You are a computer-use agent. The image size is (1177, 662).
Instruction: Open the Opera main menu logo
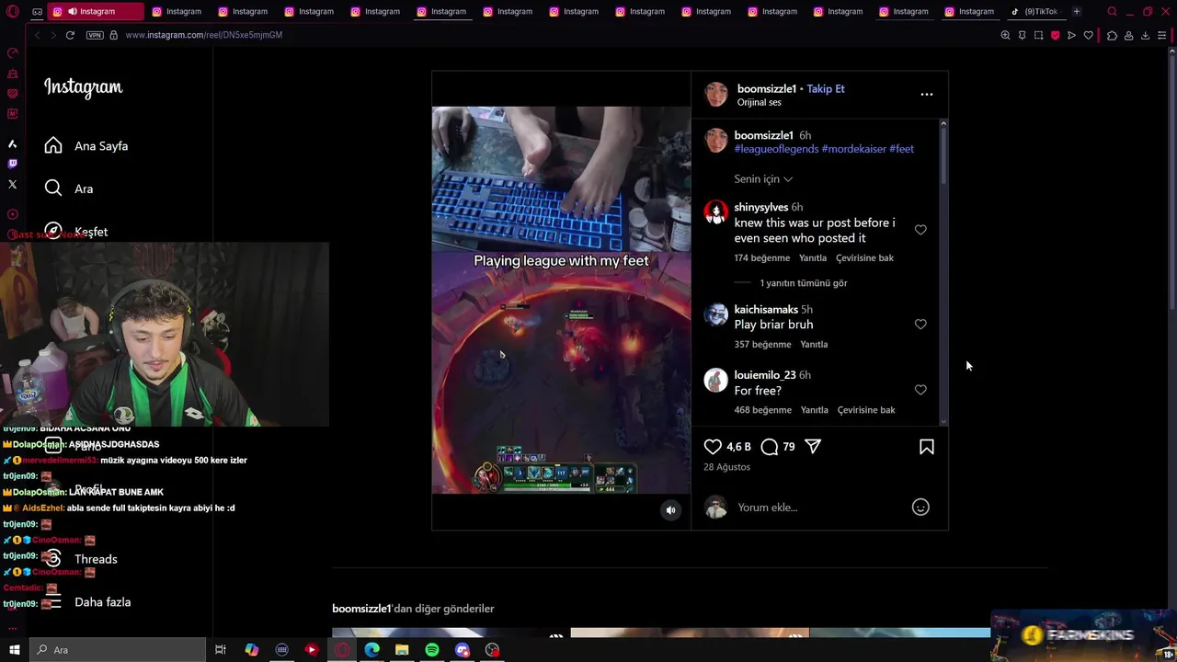[x=13, y=12]
